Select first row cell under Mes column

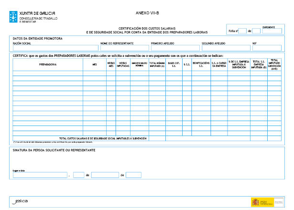pos(94,73)
